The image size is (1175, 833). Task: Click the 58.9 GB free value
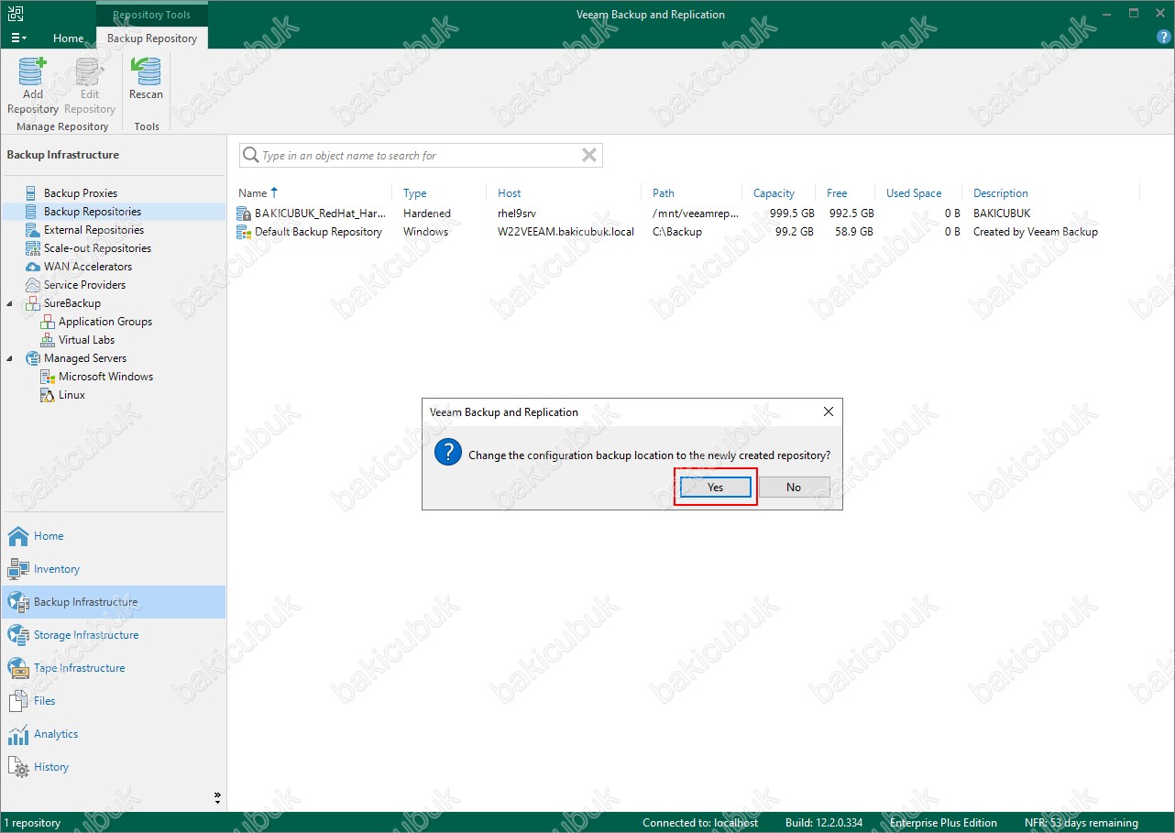[853, 232]
